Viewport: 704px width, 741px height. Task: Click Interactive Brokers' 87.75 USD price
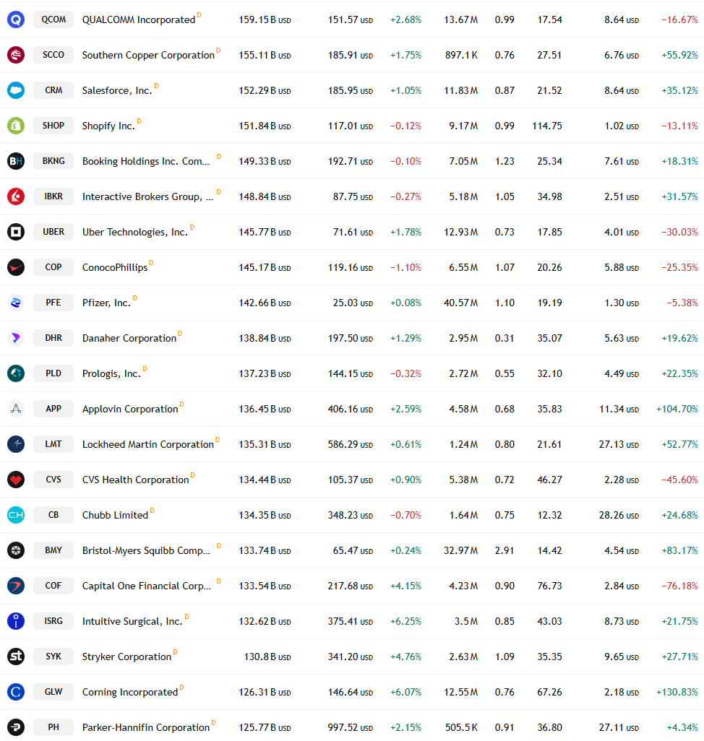coord(353,196)
